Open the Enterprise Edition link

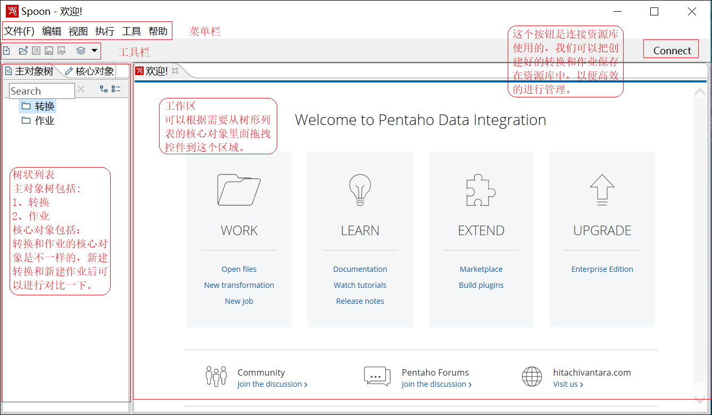click(x=602, y=269)
